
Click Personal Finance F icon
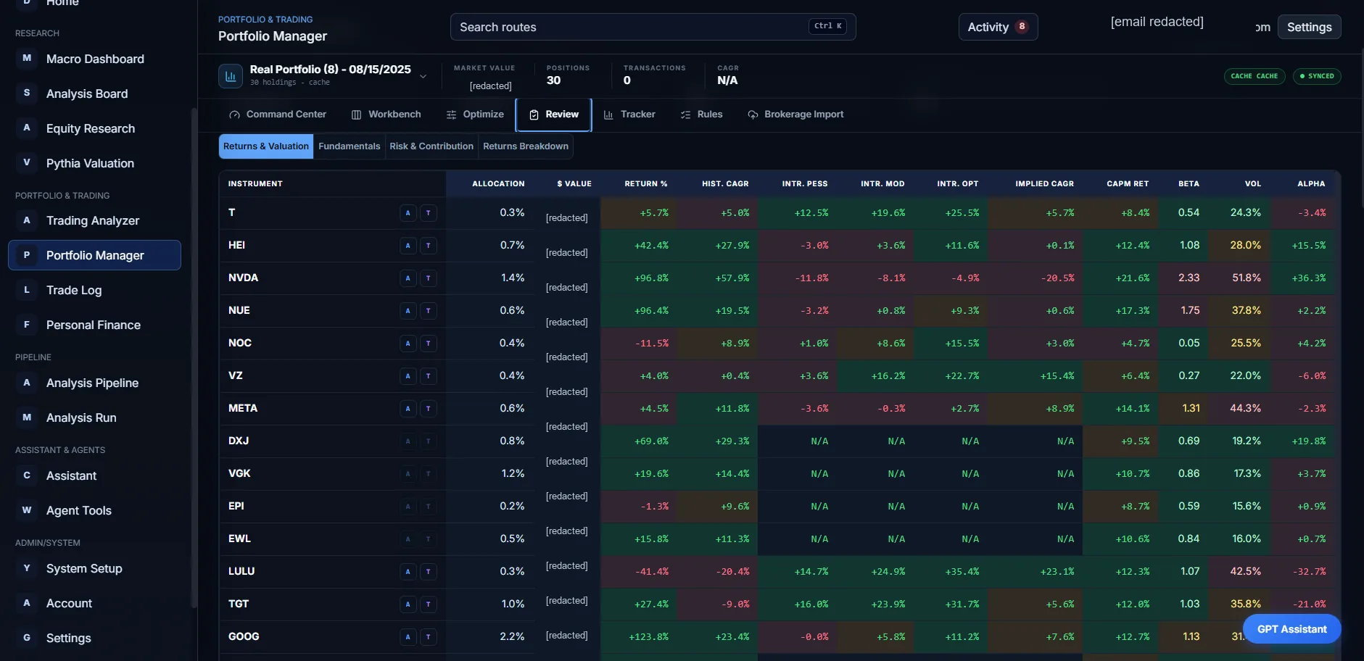pos(27,325)
